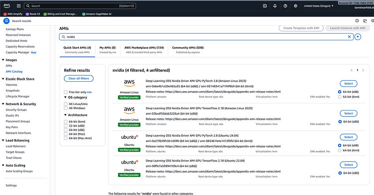Check the 64-bit (Arm) architecture filter
This screenshot has width=374, height=195.
pyautogui.click(x=65, y=121)
